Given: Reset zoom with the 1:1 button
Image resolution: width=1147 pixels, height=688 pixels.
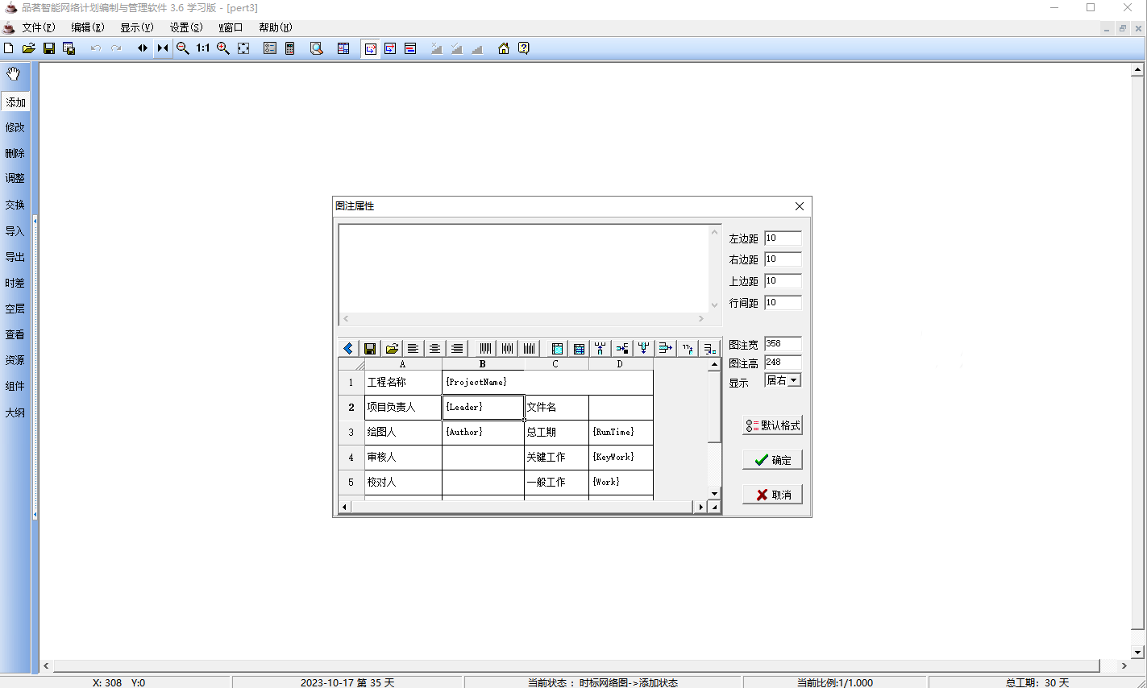Looking at the screenshot, I should [203, 48].
